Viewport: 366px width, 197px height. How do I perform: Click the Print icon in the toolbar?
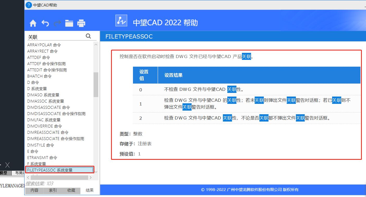[x=81, y=23]
